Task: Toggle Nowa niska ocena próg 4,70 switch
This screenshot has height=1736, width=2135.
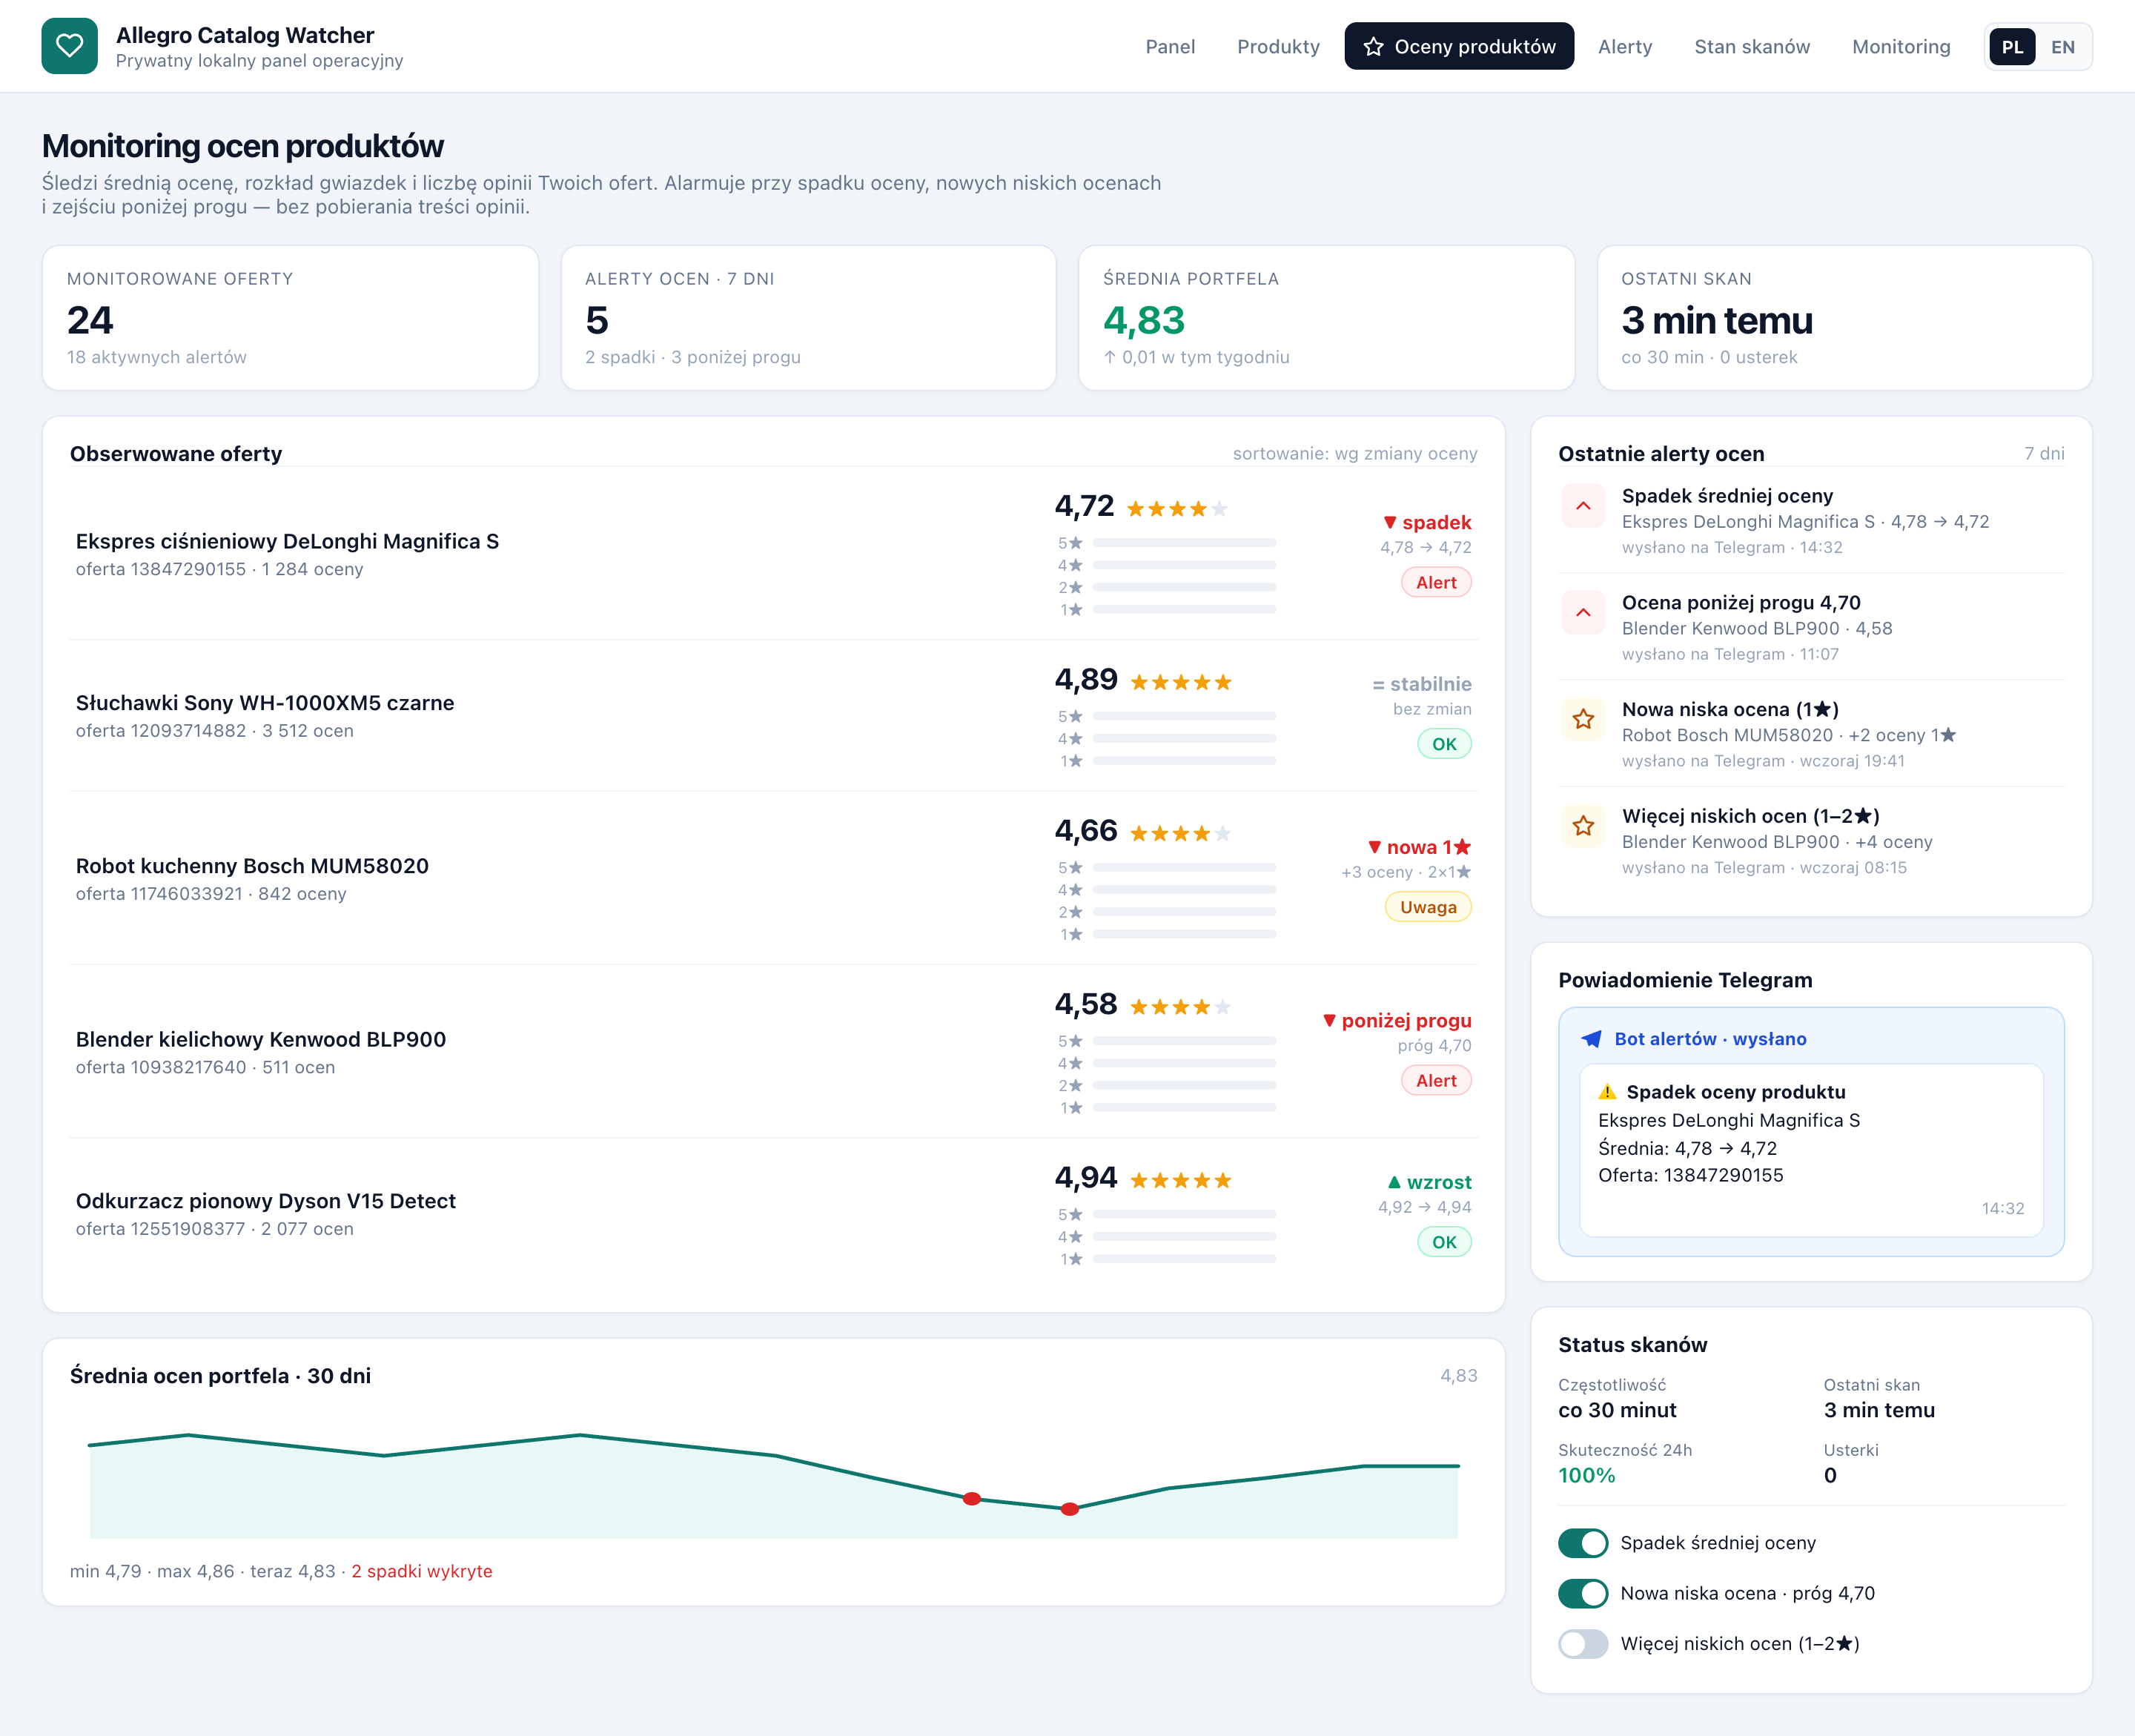Action: [1583, 1593]
